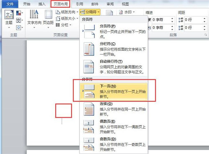Click the 缩进 label
The height and width of the screenshot is (154, 209).
pyautogui.click(x=149, y=13)
